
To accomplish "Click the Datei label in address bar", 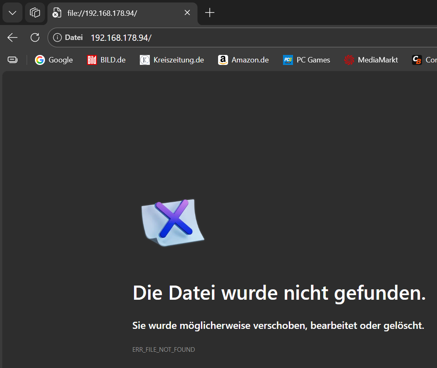I will pos(74,37).
